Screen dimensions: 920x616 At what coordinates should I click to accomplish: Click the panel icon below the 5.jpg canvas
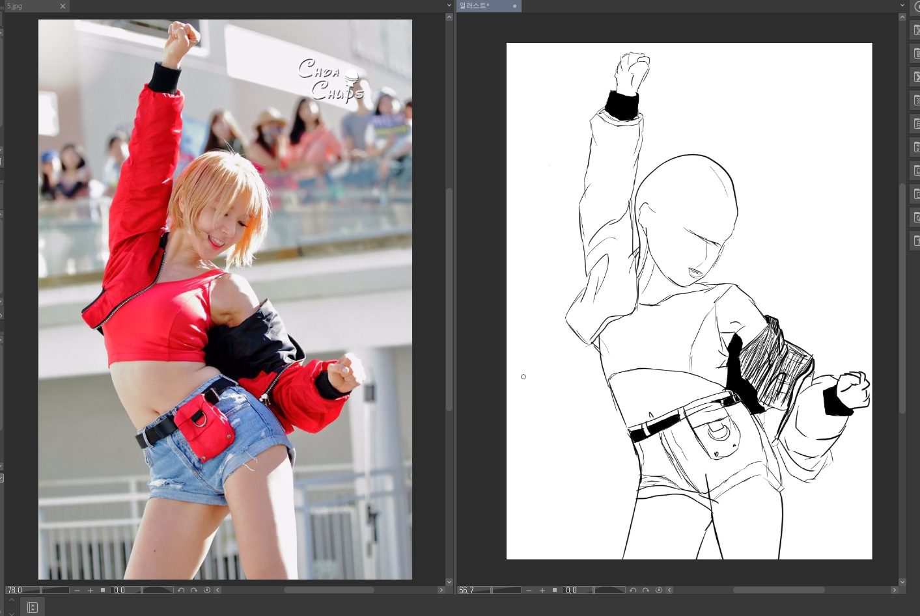33,608
